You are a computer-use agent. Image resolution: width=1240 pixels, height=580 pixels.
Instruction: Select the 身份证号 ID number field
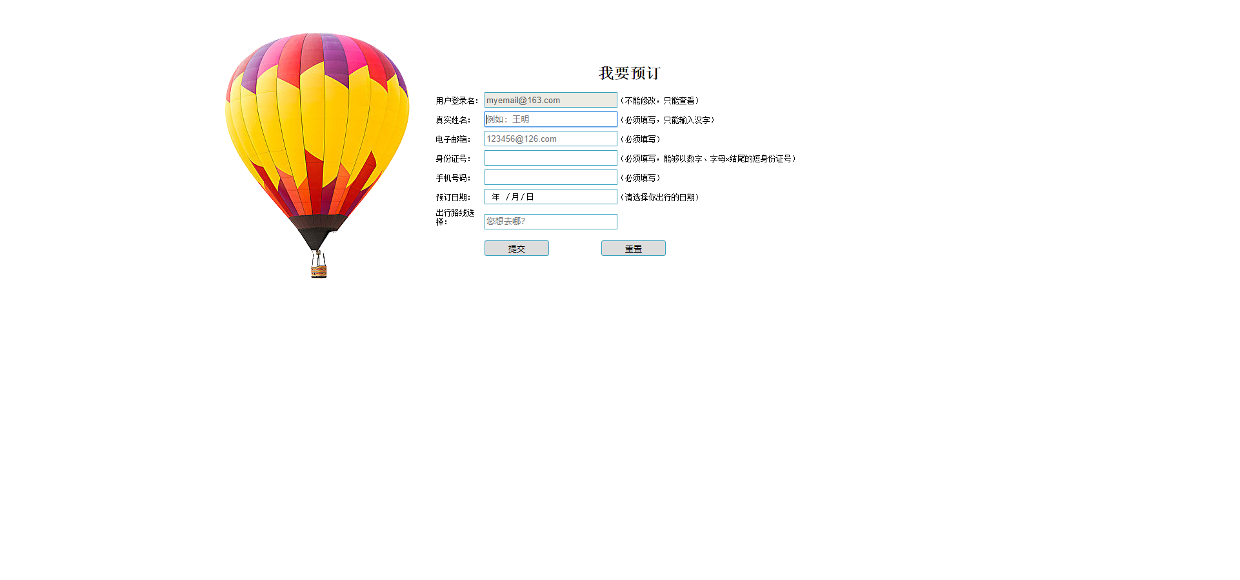(550, 158)
